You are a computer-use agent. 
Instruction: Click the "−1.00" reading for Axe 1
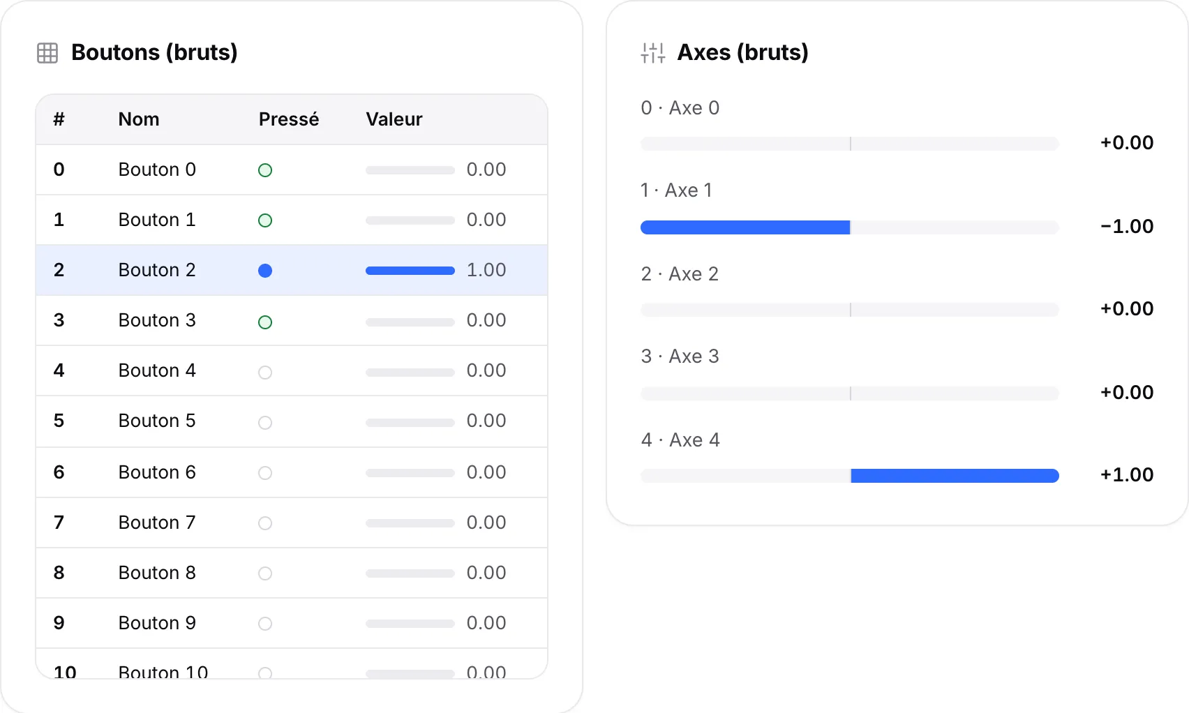pyautogui.click(x=1127, y=226)
